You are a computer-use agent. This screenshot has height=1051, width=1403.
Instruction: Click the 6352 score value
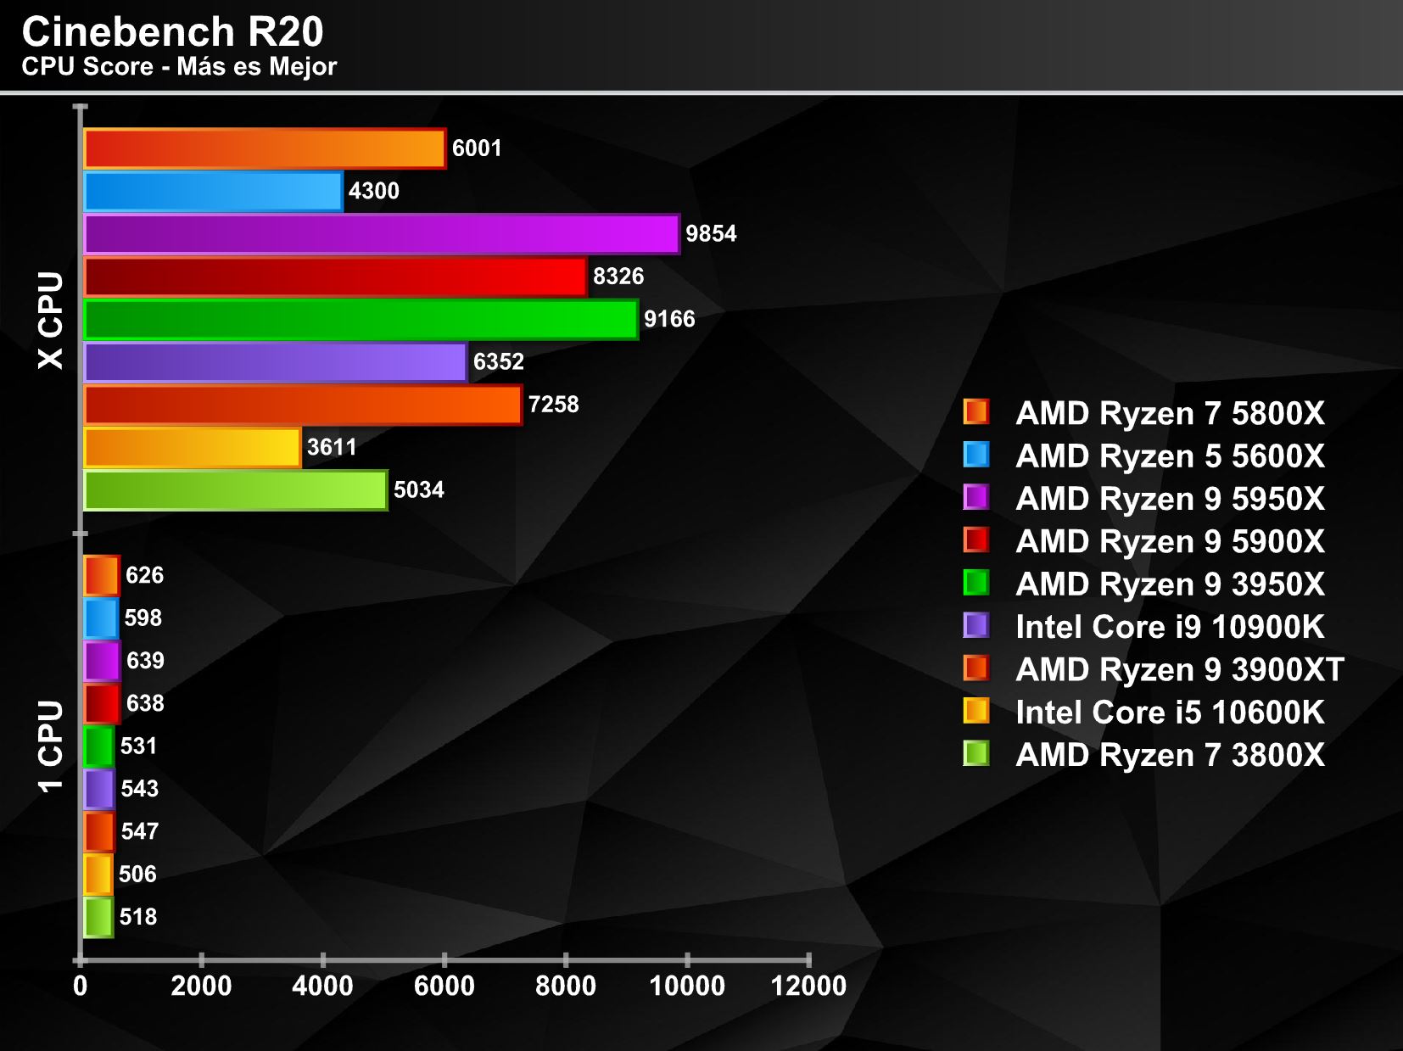(499, 361)
